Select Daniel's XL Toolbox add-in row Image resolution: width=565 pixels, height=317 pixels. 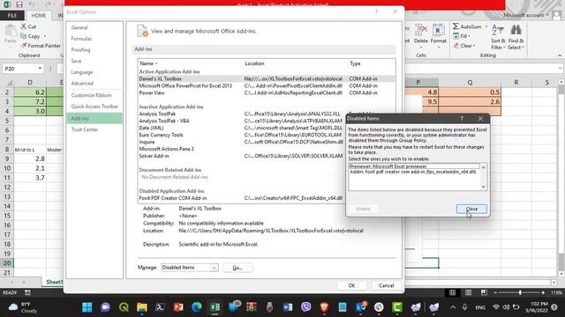(x=267, y=78)
